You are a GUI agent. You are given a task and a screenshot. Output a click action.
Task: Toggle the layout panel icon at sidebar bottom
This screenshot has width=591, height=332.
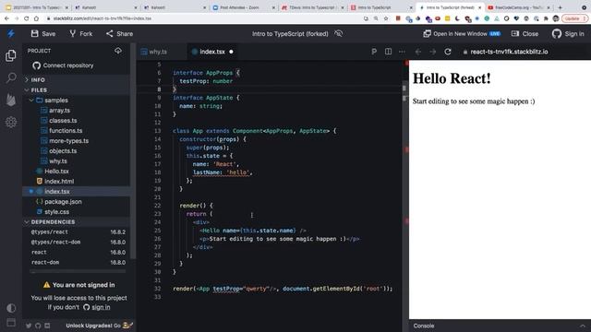point(11,322)
